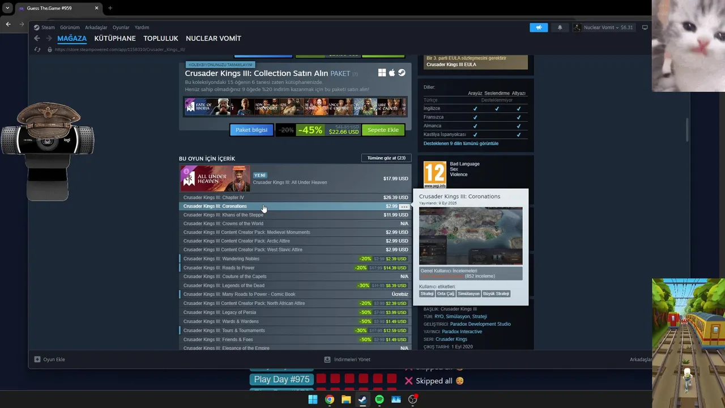Select the Legends of the Dead row

295,286
